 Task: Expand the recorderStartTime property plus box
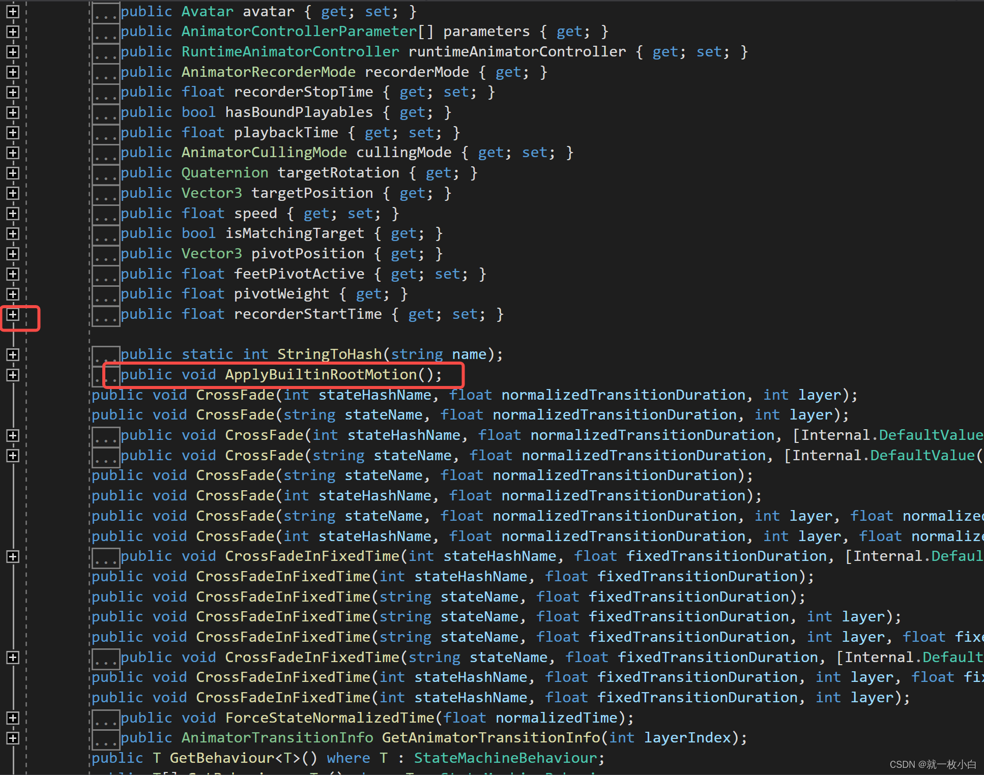[13, 314]
